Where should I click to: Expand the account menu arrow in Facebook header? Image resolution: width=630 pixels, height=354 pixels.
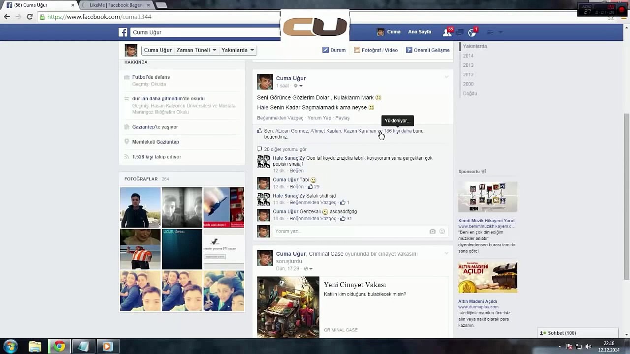[501, 32]
